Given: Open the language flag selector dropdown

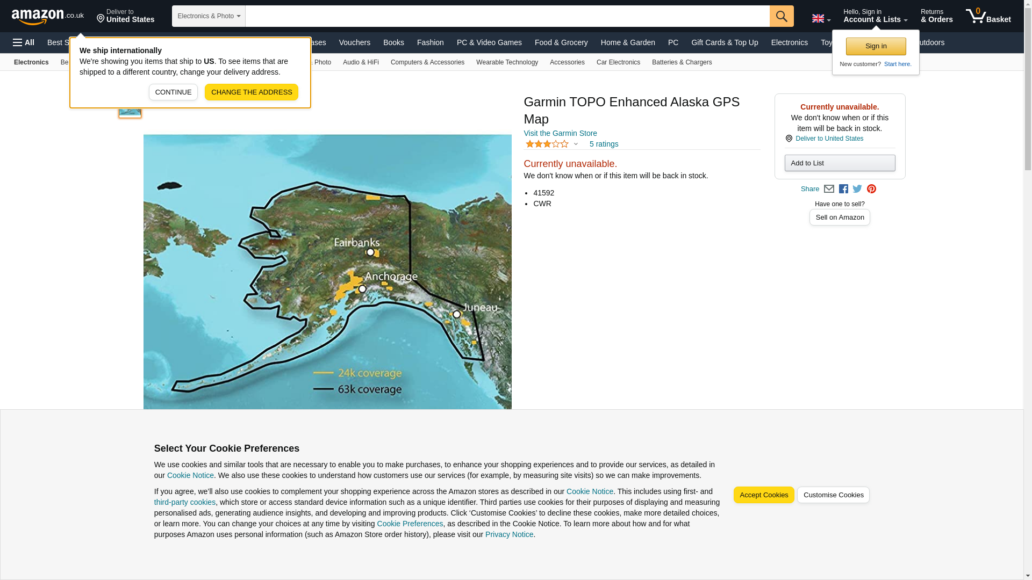Looking at the screenshot, I should click(821, 18).
